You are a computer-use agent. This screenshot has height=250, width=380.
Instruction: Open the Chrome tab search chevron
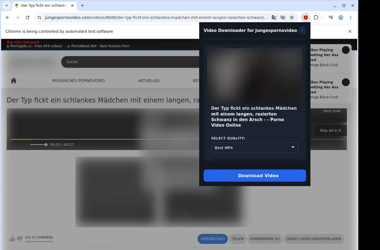coord(7,5)
